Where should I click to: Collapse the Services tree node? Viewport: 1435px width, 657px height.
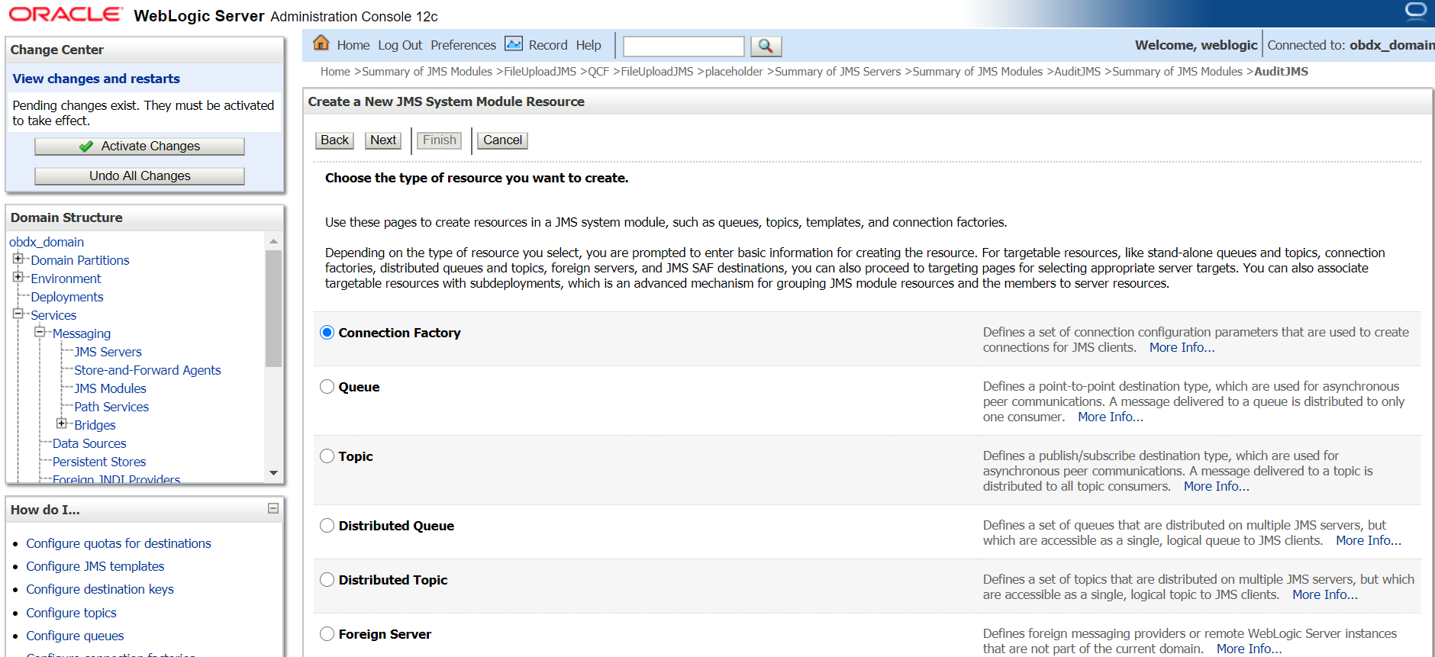coord(18,314)
